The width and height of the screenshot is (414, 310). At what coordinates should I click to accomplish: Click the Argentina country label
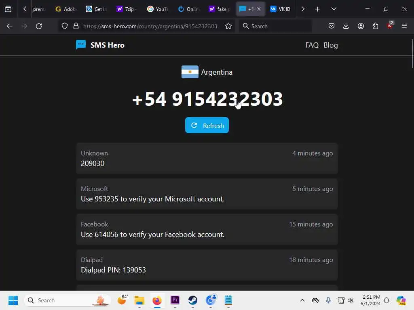[217, 72]
